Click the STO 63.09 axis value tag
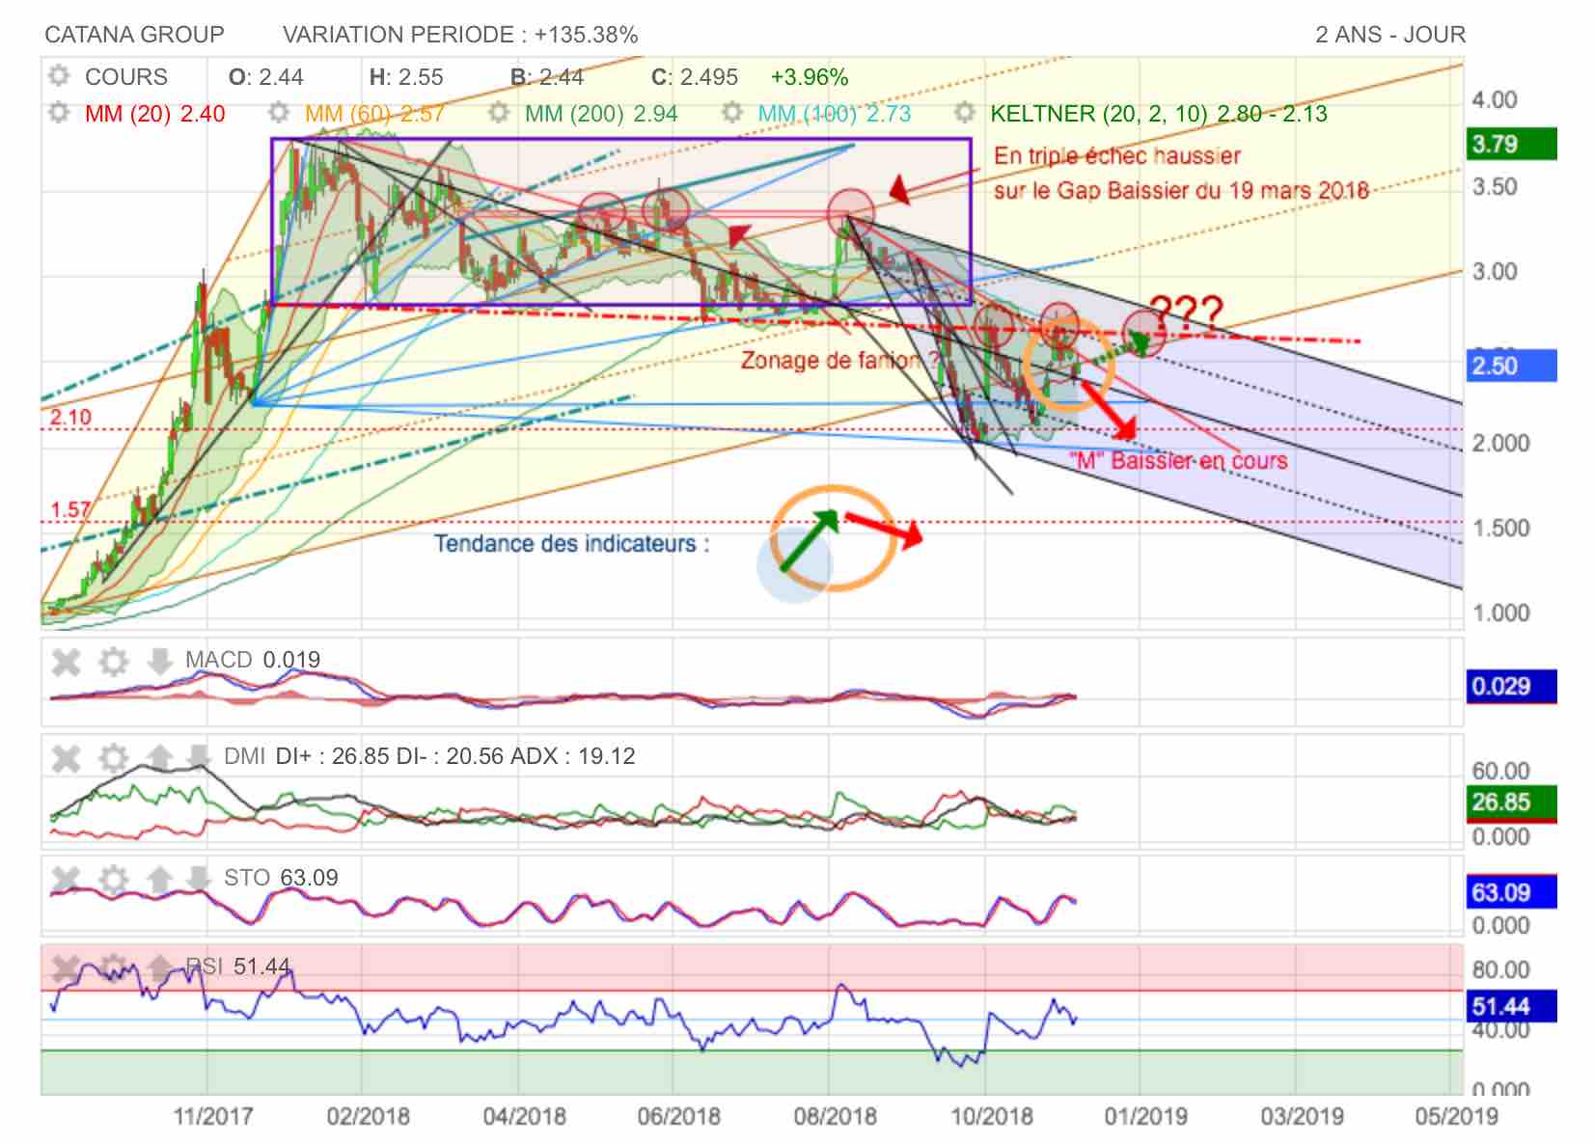Image resolution: width=1594 pixels, height=1144 pixels. click(x=1510, y=892)
